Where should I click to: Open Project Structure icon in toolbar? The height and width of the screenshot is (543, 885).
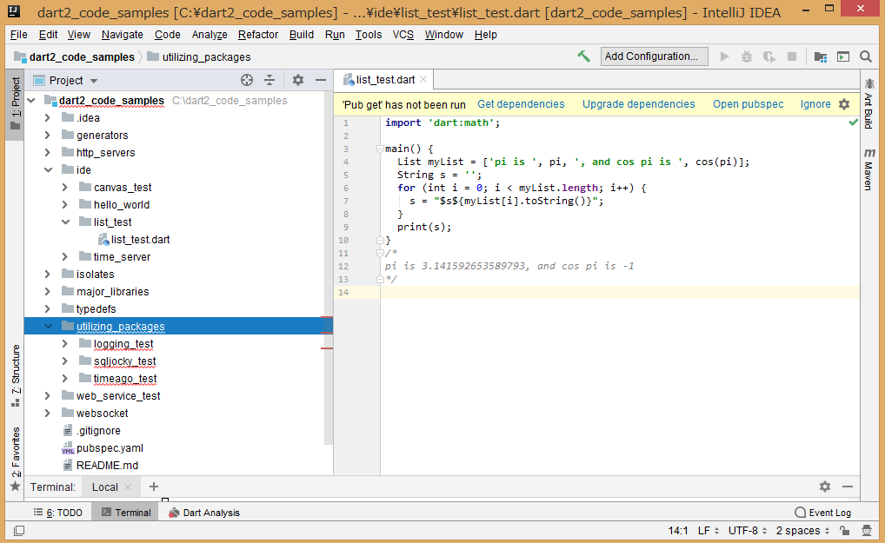pyautogui.click(x=821, y=56)
